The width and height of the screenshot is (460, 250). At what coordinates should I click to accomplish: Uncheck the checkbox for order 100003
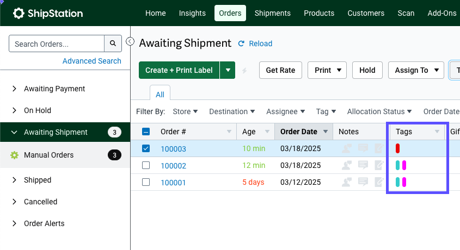146,148
